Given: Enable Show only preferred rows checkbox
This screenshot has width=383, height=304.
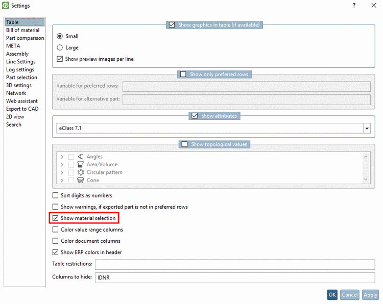Looking at the screenshot, I should tap(183, 74).
